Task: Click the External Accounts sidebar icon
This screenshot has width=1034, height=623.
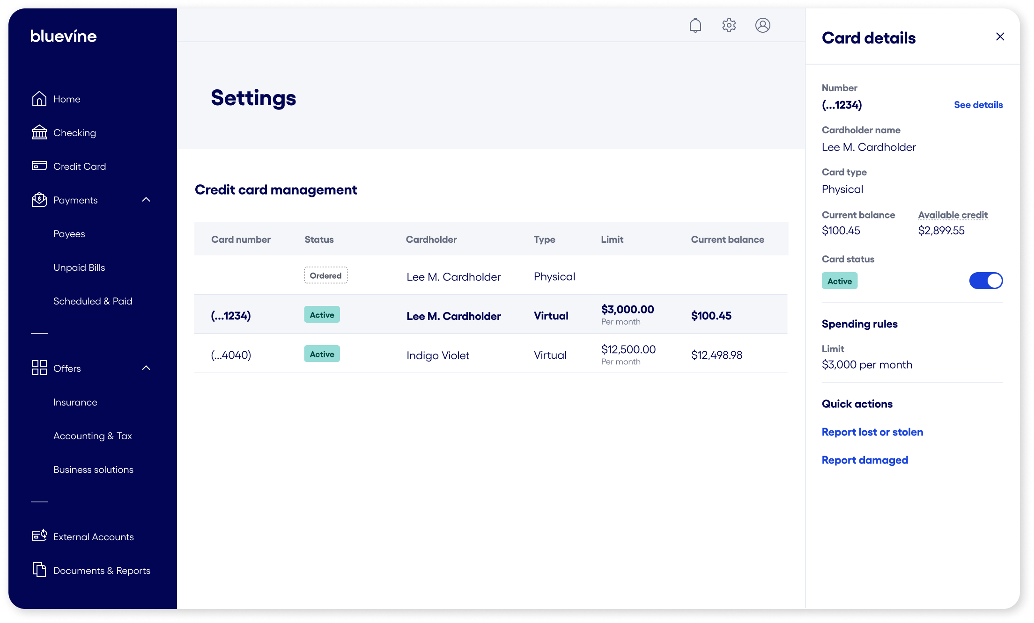Action: pos(39,536)
